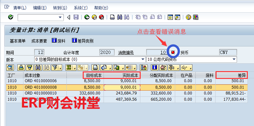Click the green Back arrow icon
Image resolution: width=254 pixels, height=126 pixels.
click(x=87, y=17)
